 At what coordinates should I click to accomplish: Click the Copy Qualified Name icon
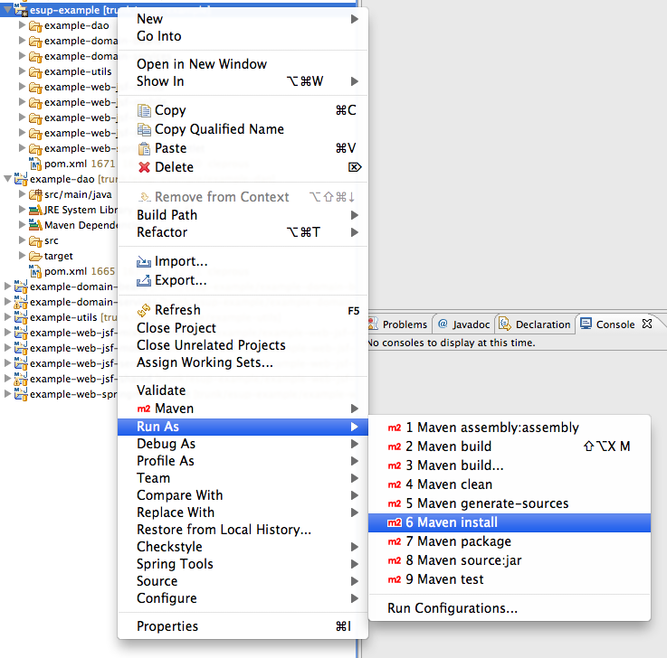point(144,129)
